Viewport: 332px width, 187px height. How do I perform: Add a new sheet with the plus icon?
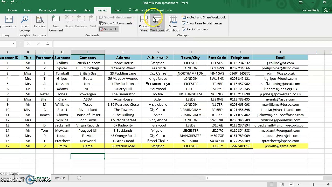click(x=79, y=178)
